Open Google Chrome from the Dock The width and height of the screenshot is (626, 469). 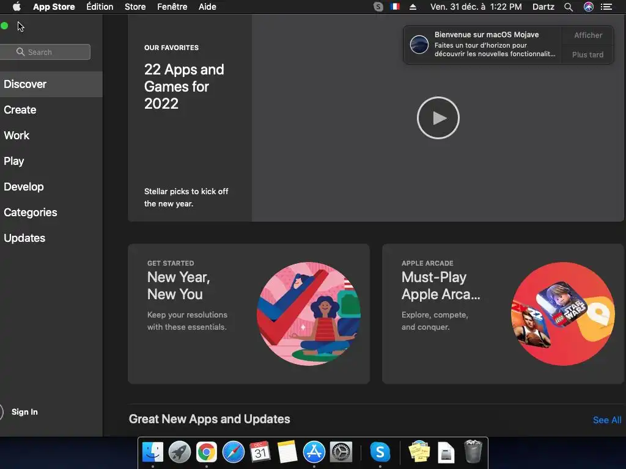click(x=207, y=453)
